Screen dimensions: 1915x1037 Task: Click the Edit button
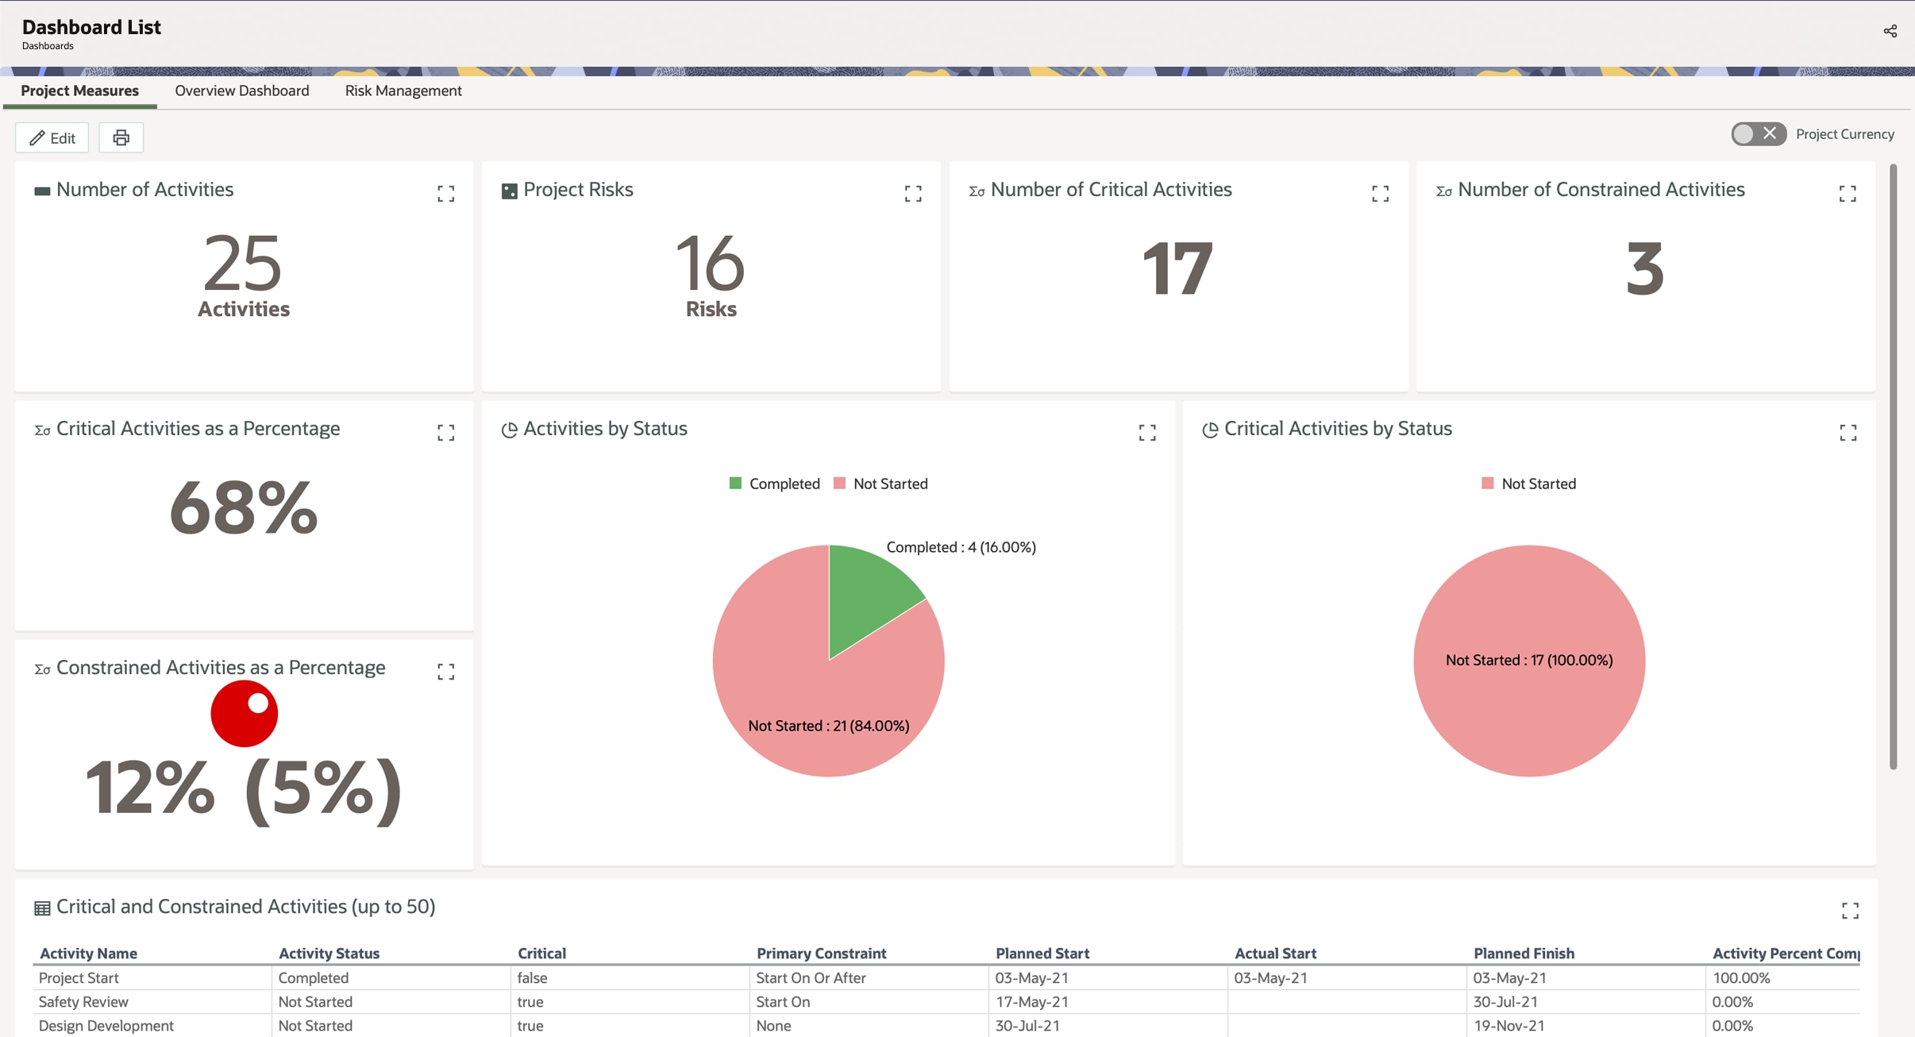pyautogui.click(x=51, y=137)
